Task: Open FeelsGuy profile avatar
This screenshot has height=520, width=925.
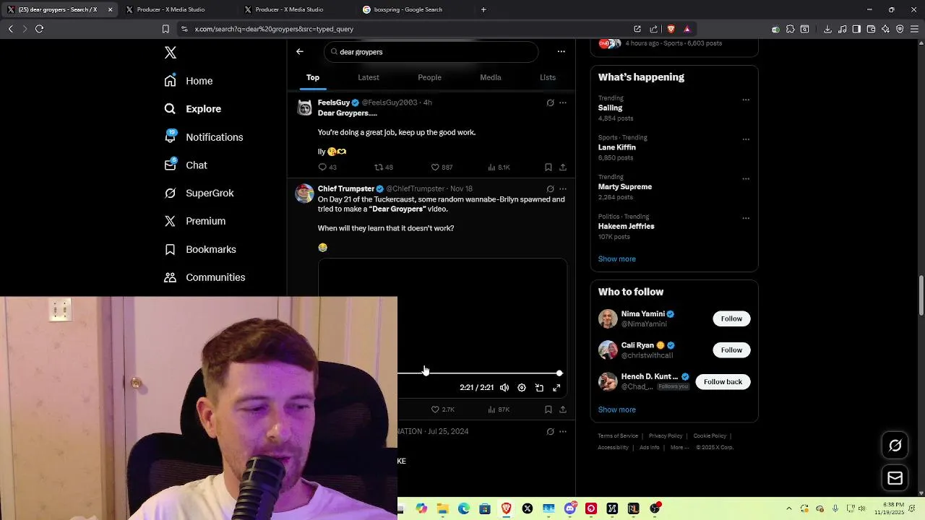Action: pyautogui.click(x=304, y=108)
